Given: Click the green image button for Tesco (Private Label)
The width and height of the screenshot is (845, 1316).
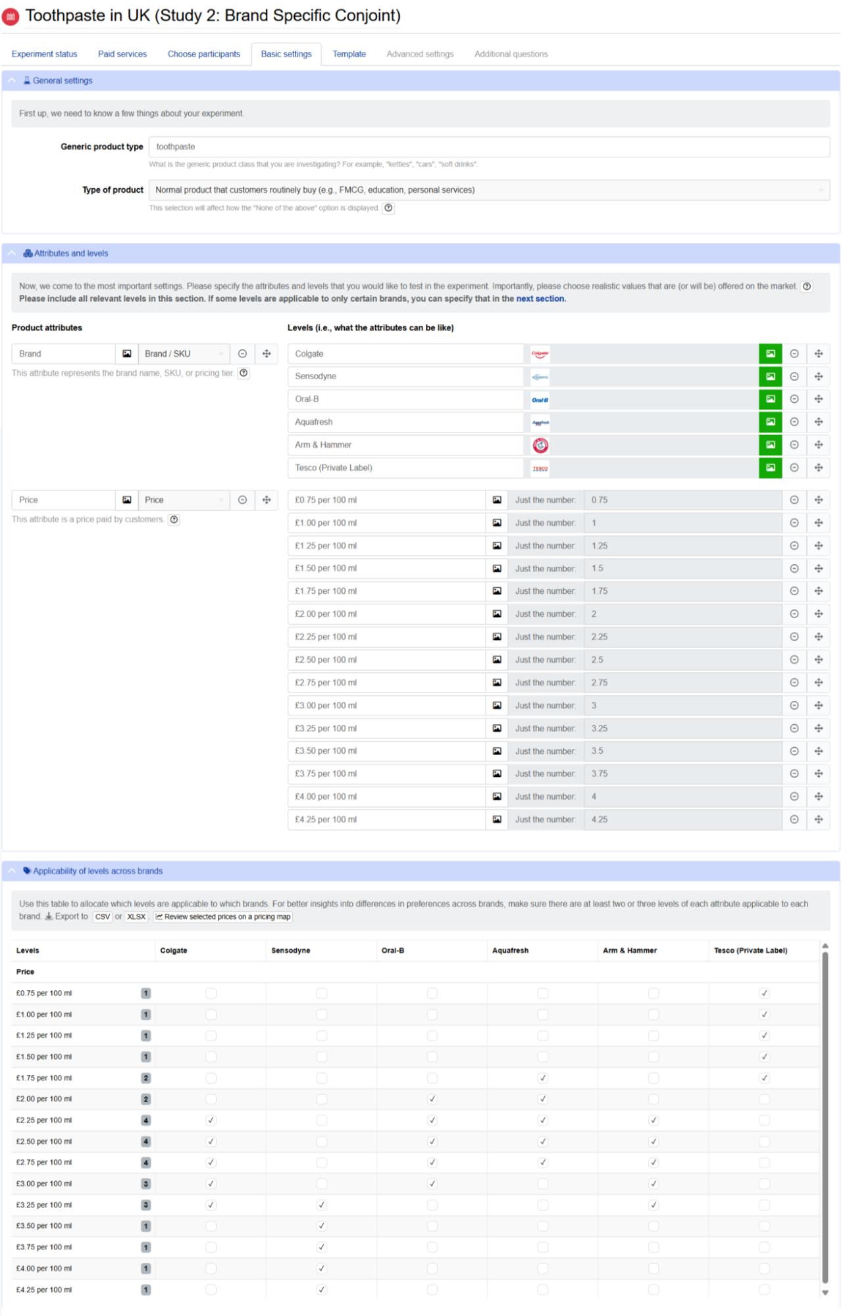Looking at the screenshot, I should tap(770, 467).
